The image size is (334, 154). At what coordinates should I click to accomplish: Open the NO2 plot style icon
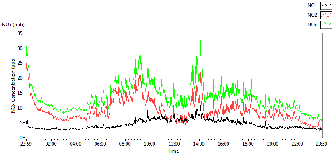(x=326, y=15)
